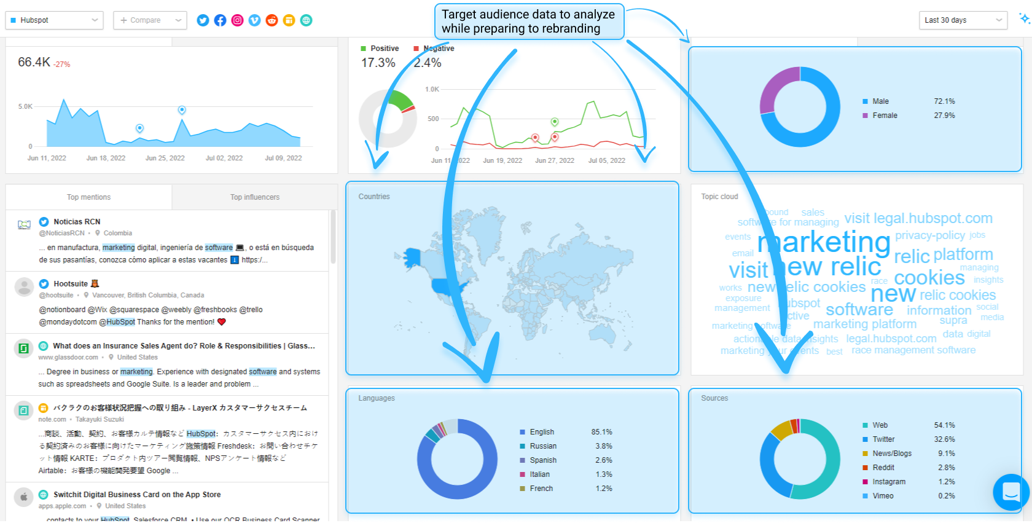Screen dimensions: 1032x523
Task: Click location pin beside glassdoor.com United States
Action: point(111,357)
